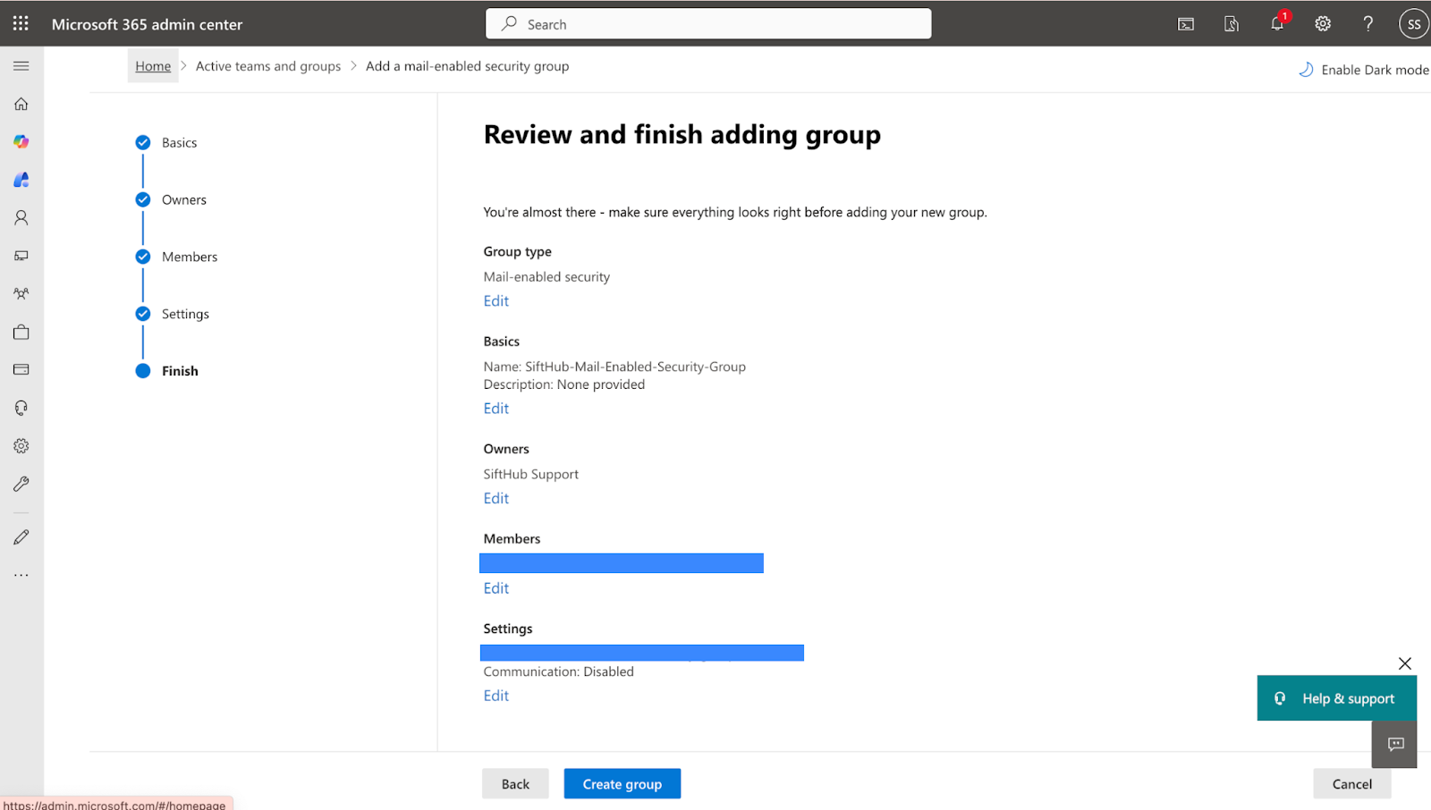Open the Billing card icon in sidebar
1431x810 pixels.
[x=21, y=369]
